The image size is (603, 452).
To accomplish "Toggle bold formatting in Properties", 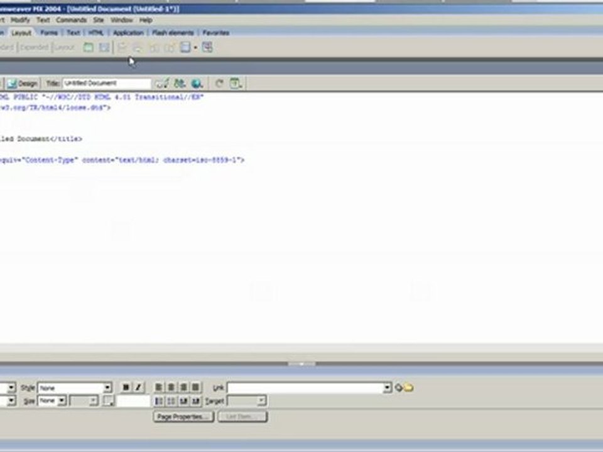I will [126, 387].
